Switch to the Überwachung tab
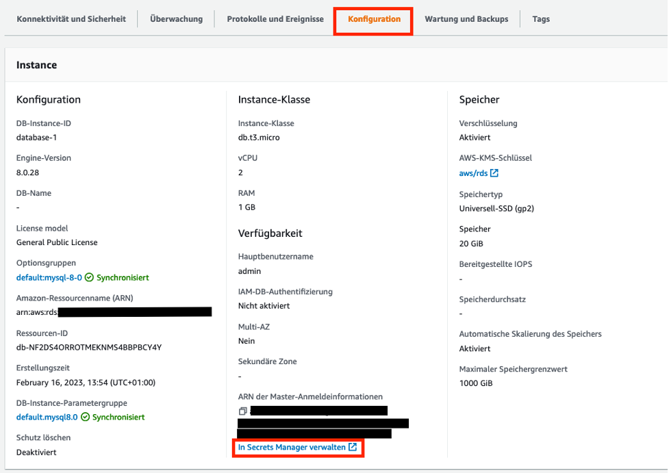This screenshot has width=669, height=473. (x=176, y=19)
